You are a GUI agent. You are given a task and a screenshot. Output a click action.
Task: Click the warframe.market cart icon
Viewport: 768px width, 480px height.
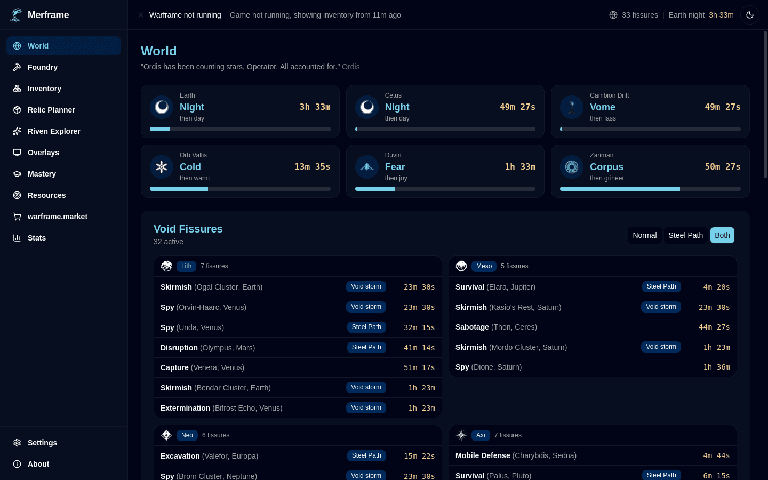pyautogui.click(x=17, y=217)
